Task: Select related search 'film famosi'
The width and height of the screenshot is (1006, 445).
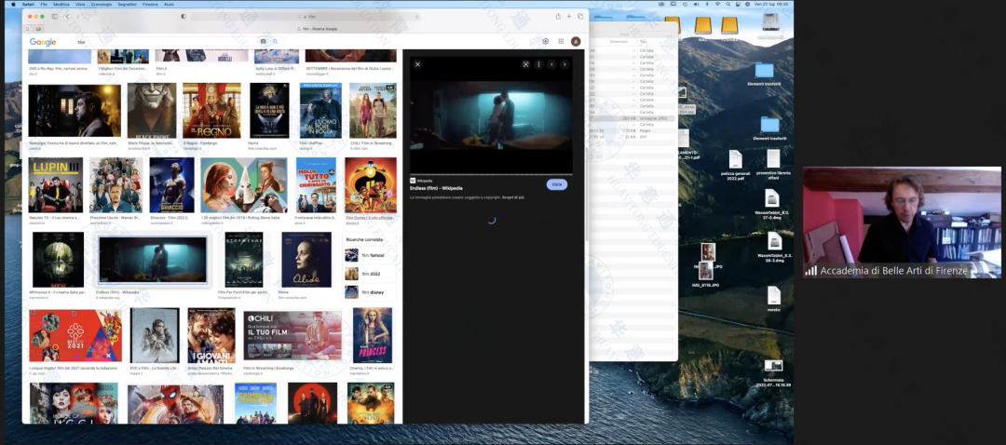Action: (370, 255)
